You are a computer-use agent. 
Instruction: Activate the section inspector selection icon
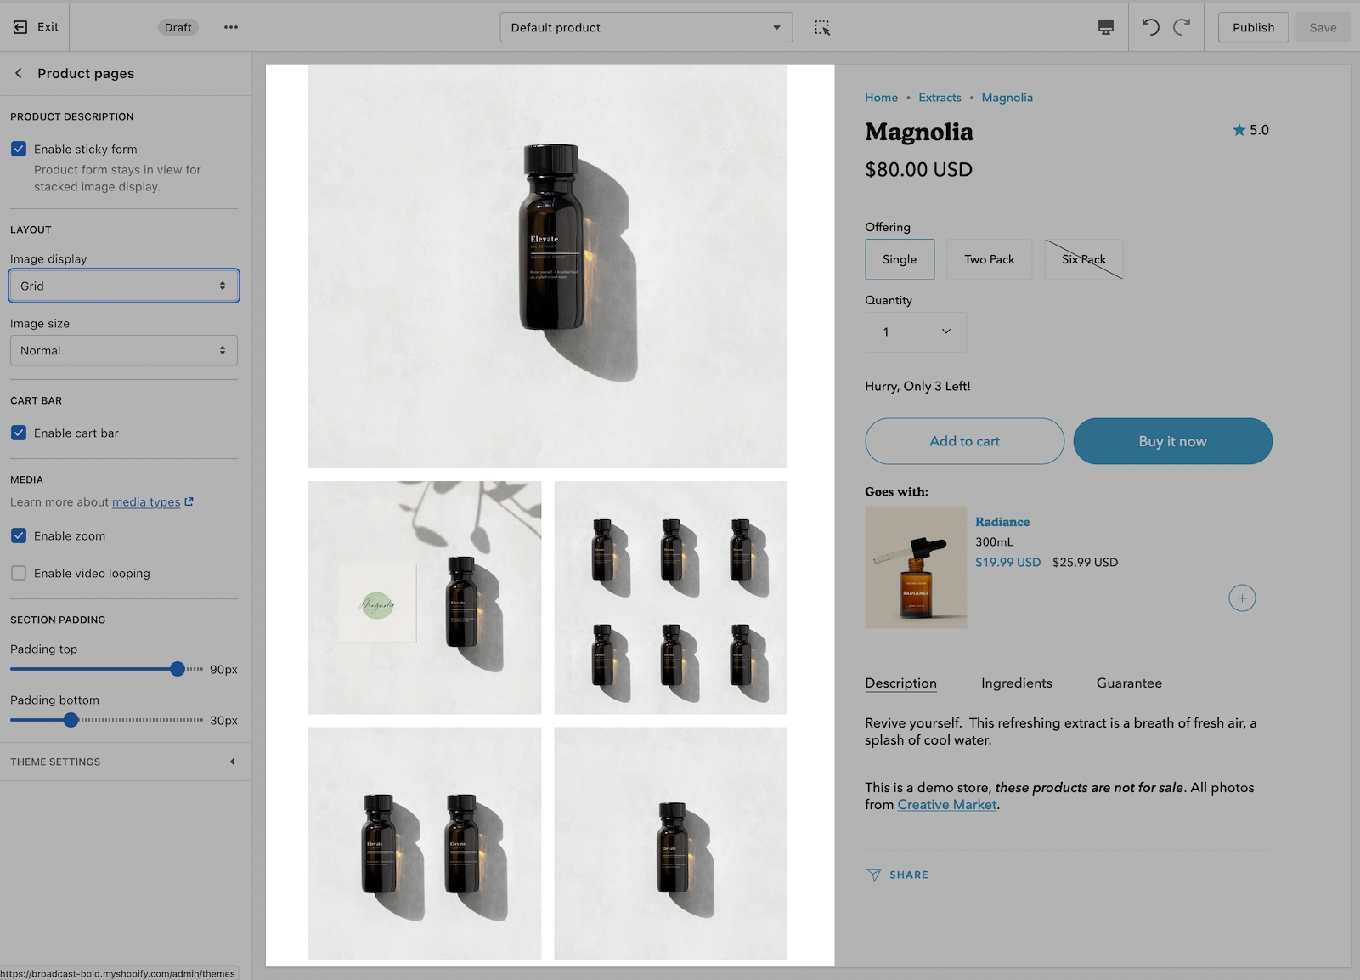[x=821, y=27]
